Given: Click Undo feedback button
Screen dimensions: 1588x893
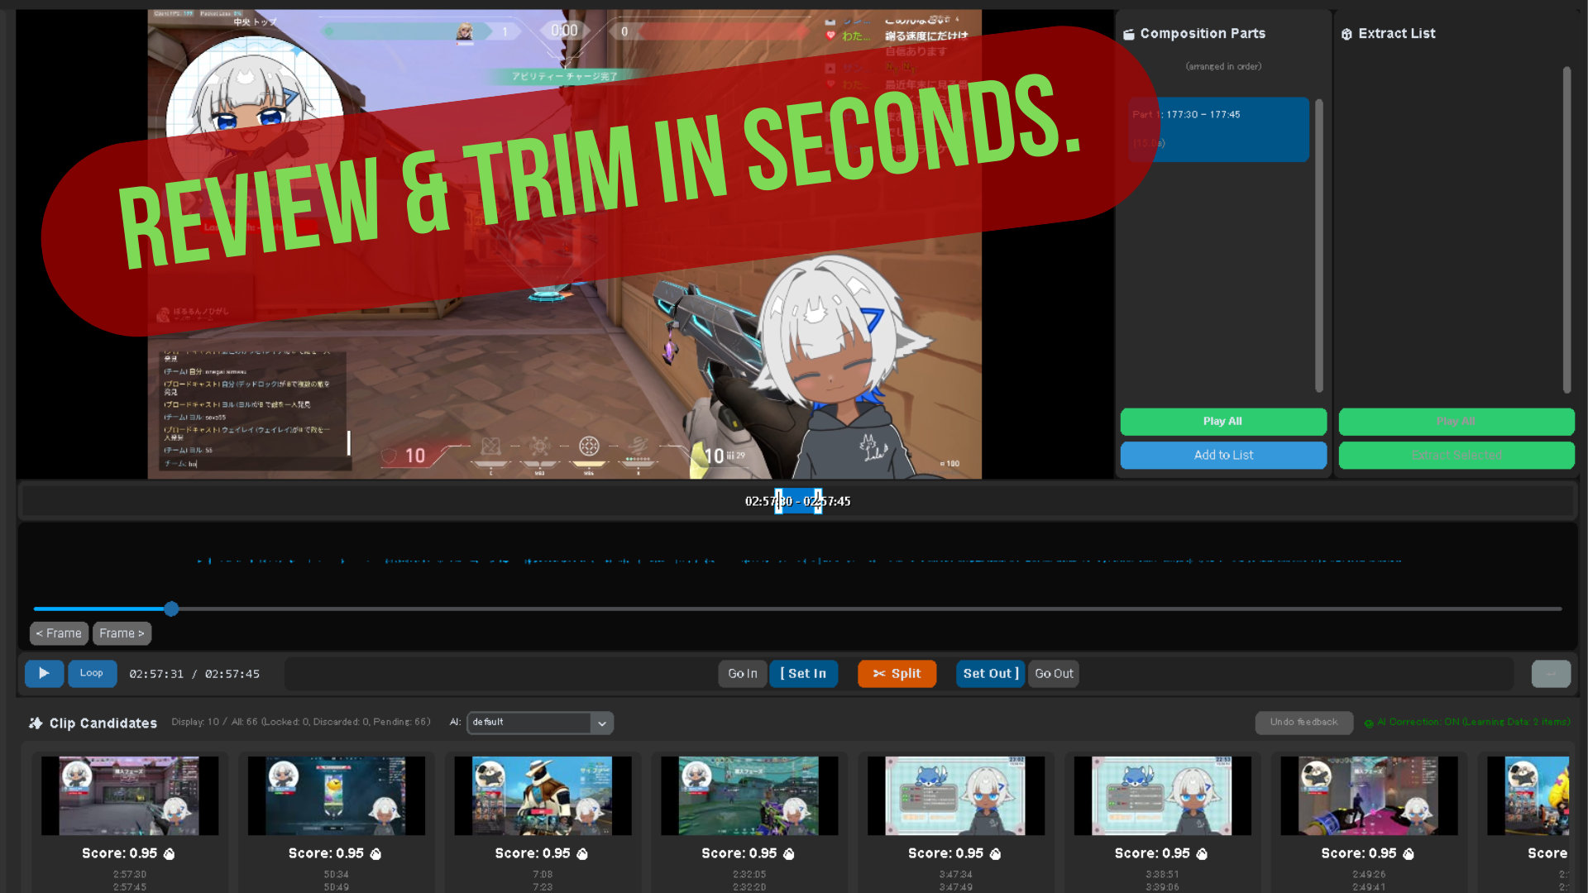Looking at the screenshot, I should point(1303,723).
